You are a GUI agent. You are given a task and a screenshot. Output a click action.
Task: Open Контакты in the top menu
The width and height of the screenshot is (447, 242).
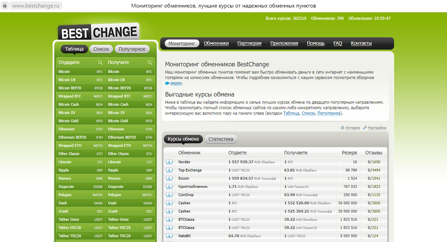(361, 43)
